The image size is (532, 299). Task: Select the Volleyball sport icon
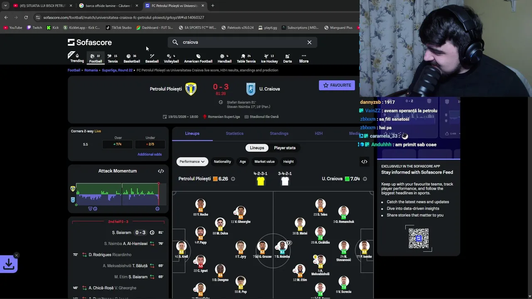[171, 58]
